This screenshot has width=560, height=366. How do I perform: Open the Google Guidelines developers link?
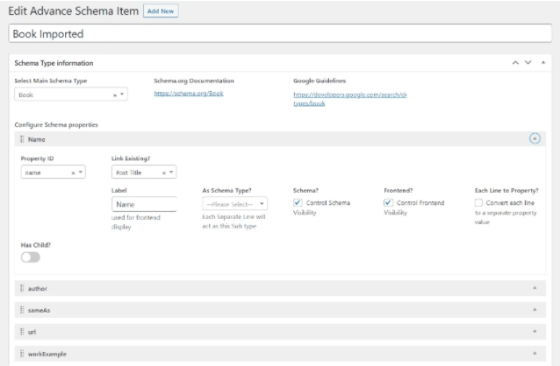pos(348,94)
